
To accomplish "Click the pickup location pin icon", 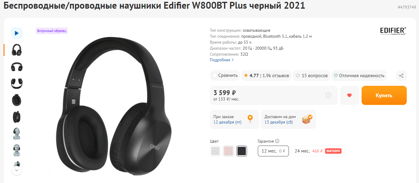I will 250,119.
